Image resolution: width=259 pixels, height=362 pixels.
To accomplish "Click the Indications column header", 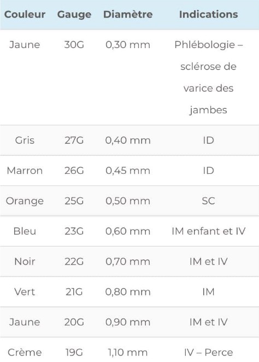I will click(209, 14).
